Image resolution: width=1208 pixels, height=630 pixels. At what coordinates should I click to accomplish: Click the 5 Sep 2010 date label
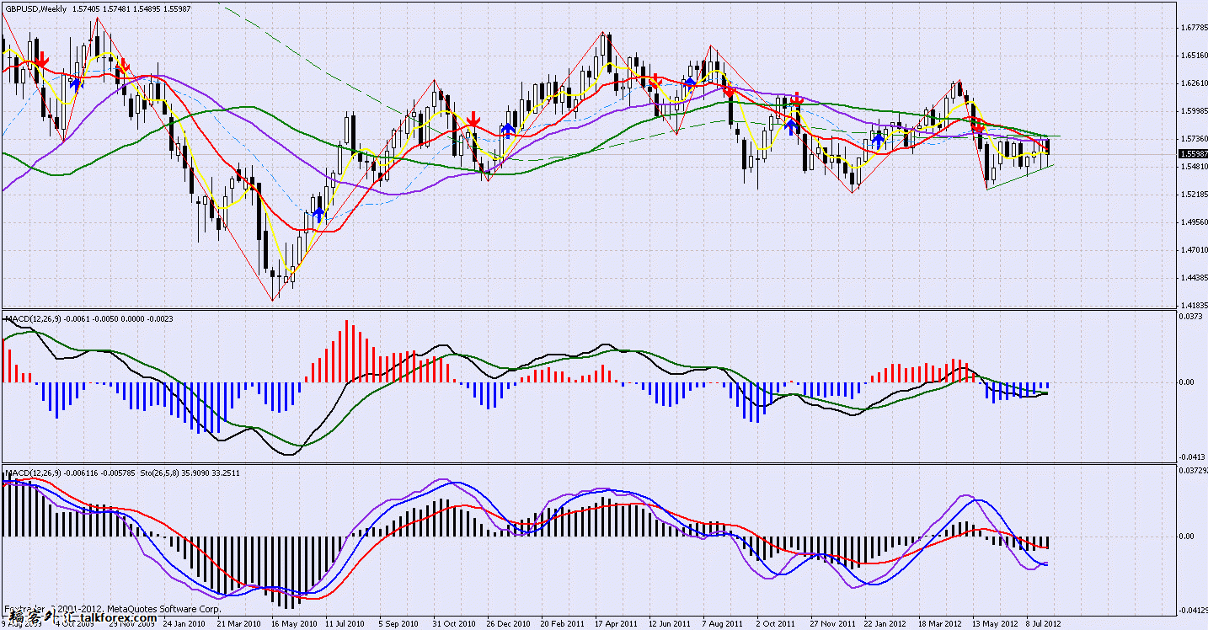pyautogui.click(x=400, y=623)
